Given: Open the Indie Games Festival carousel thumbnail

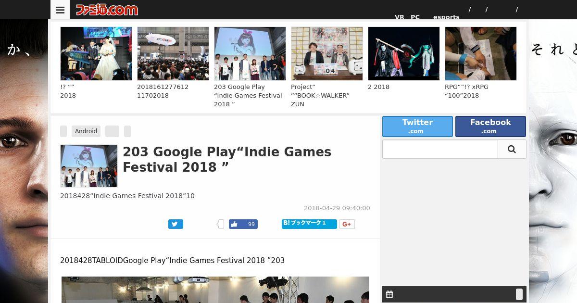Looking at the screenshot, I should [250, 53].
